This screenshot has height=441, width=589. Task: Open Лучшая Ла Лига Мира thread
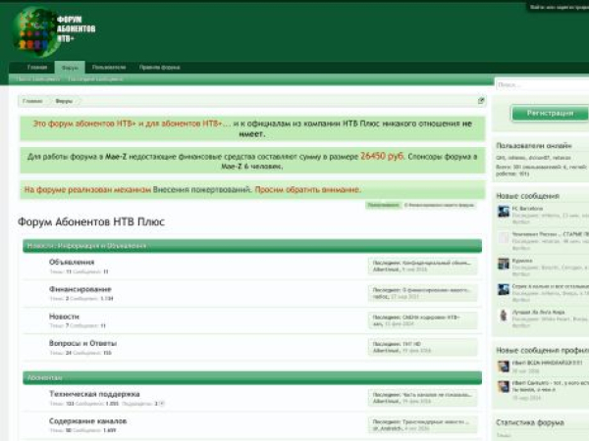click(x=538, y=312)
